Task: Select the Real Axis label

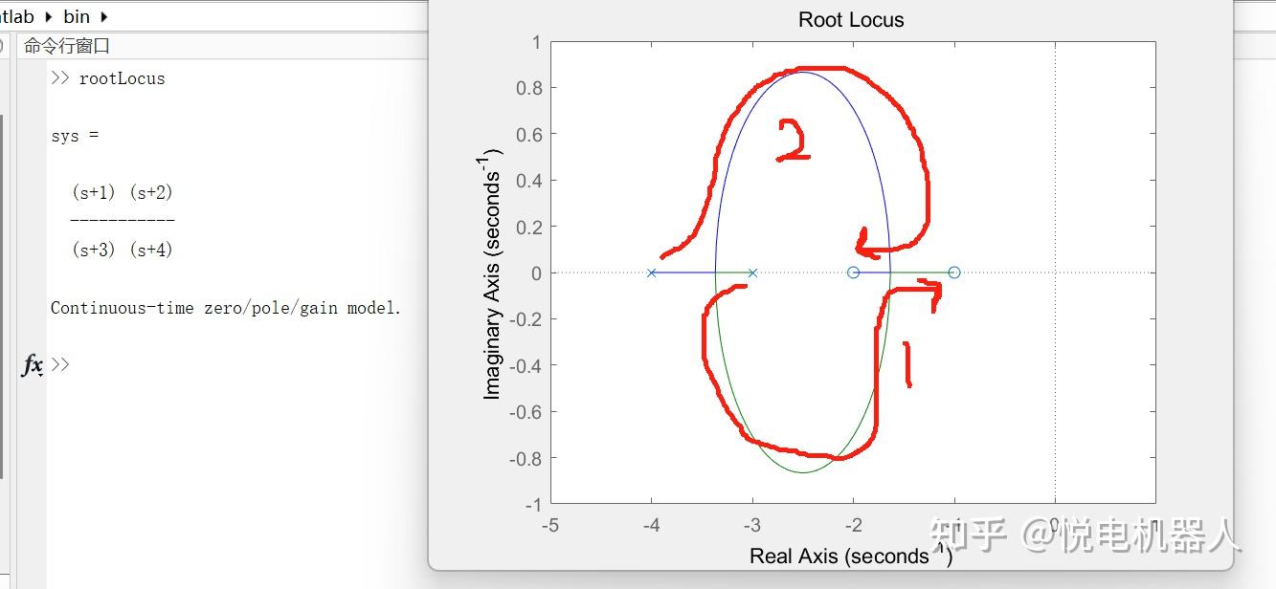Action: point(851,556)
